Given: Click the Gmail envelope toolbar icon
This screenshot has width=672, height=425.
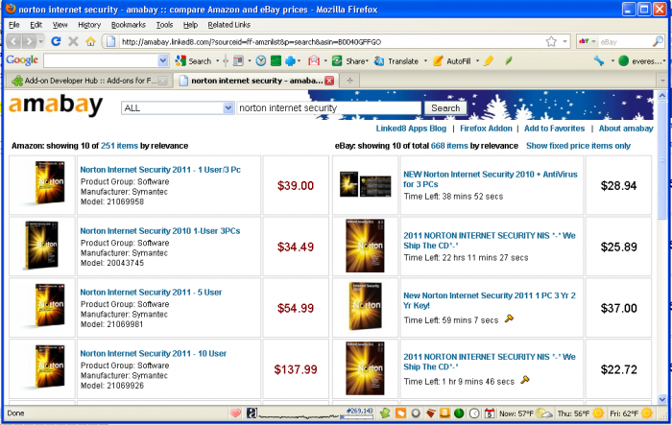Looking at the screenshot, I should click(314, 61).
